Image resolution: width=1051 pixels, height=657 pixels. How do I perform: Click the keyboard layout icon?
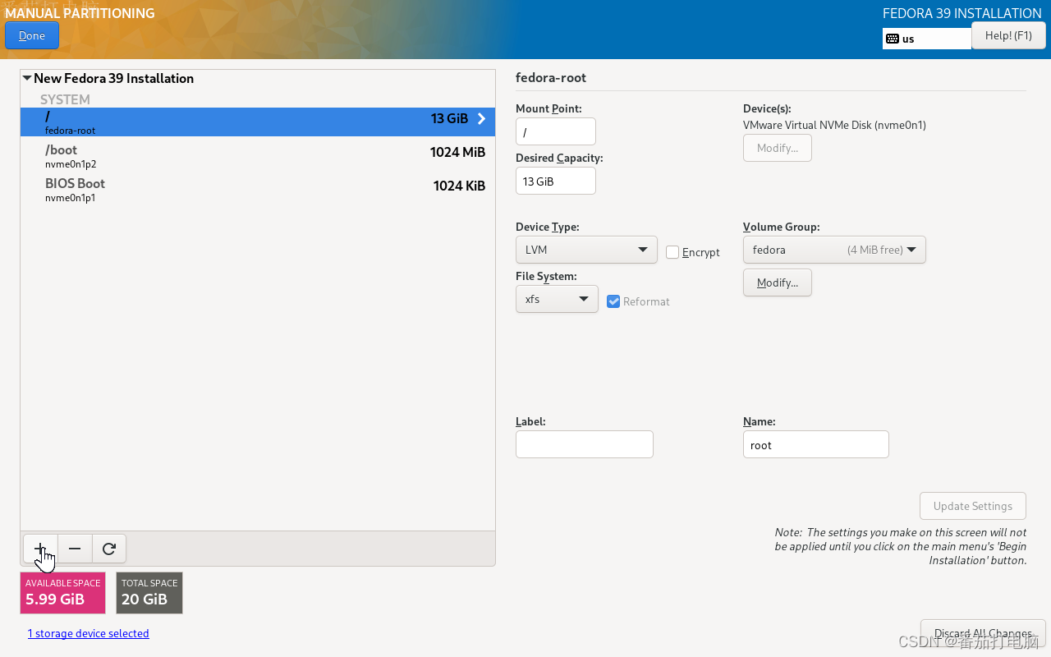(x=893, y=39)
